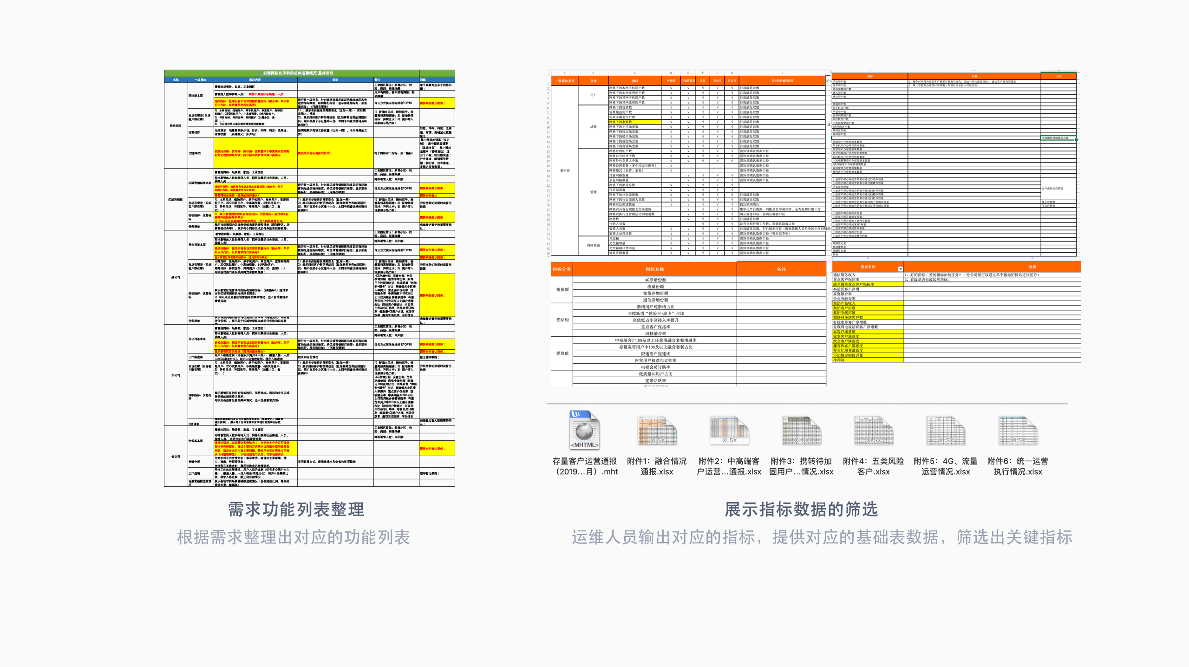Select the 抢份额 category cell
This screenshot has width=1189, height=667.
(562, 289)
